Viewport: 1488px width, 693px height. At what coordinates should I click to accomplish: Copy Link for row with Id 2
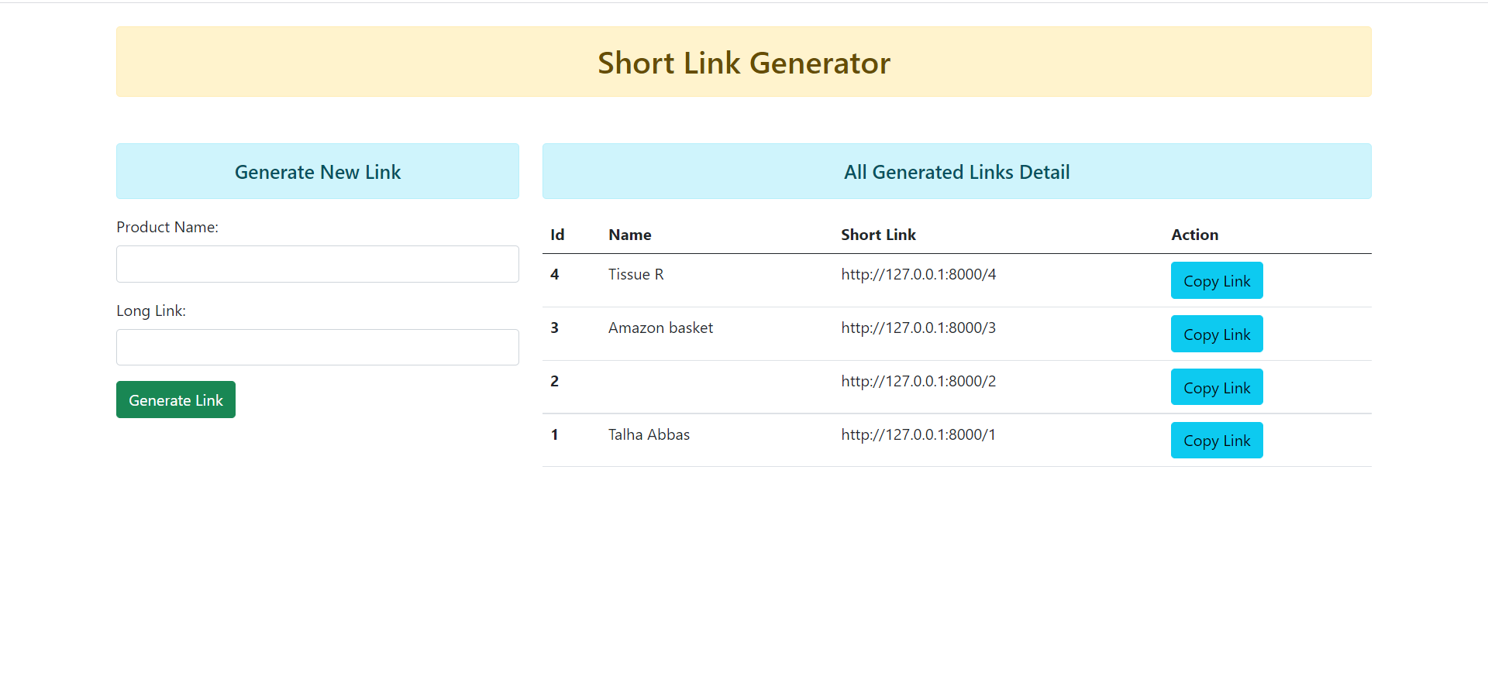click(x=1216, y=387)
